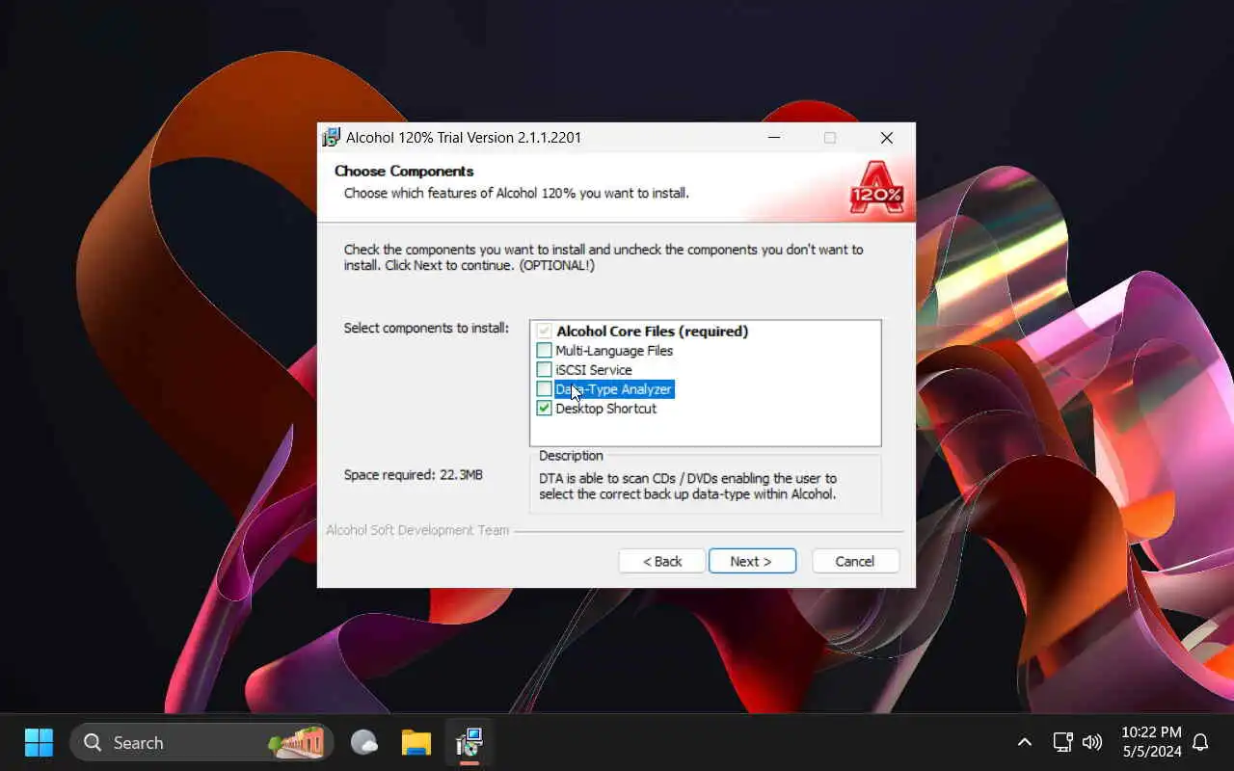Minimize the installer window
1234x771 pixels.
pos(773,138)
